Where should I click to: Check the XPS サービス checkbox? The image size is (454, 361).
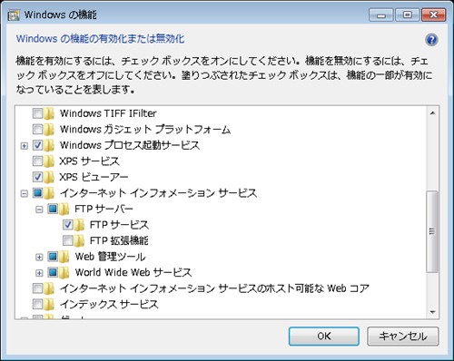pyautogui.click(x=37, y=161)
